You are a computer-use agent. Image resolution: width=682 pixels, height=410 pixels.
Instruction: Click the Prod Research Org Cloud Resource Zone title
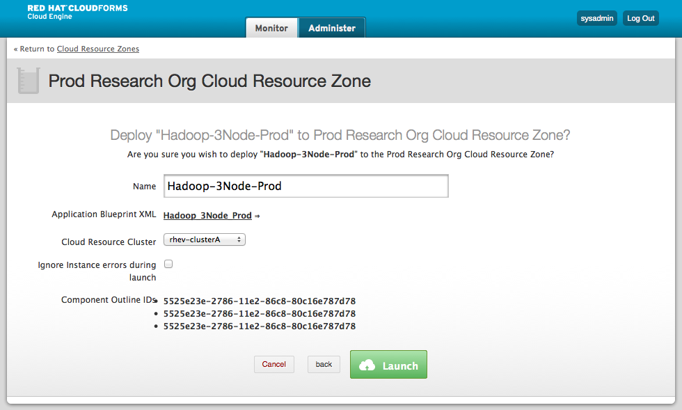(209, 81)
